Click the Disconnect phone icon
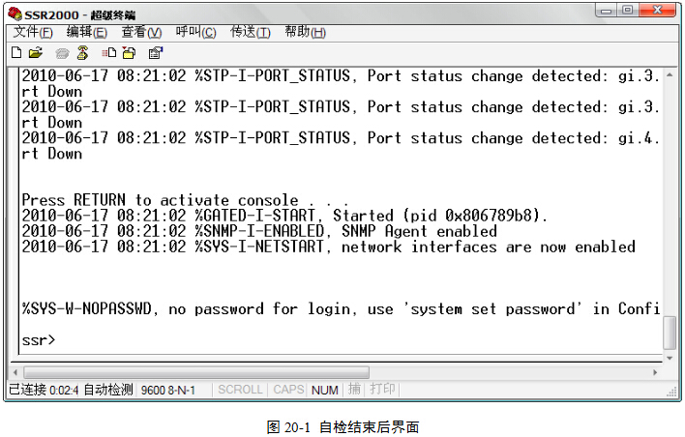The image size is (685, 437). [x=81, y=53]
